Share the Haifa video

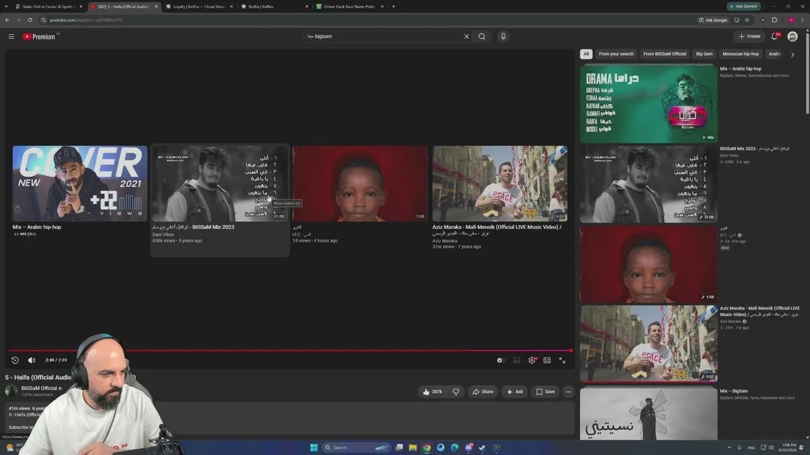click(x=483, y=392)
